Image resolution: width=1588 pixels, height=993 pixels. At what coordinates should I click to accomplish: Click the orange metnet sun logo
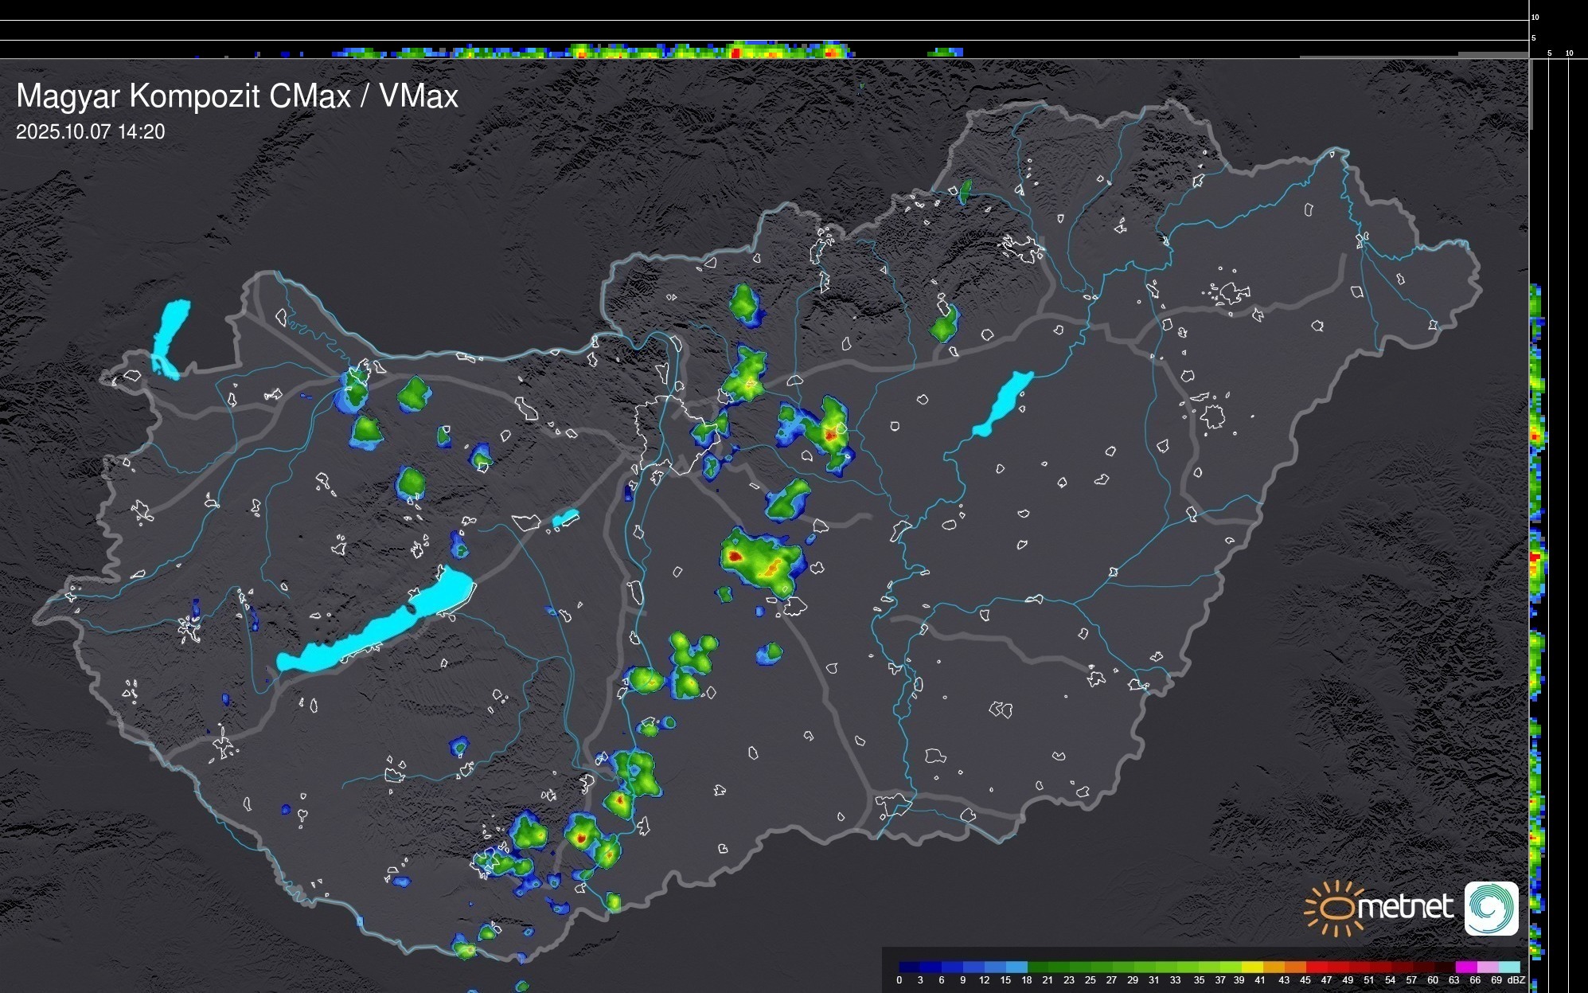point(1336,908)
